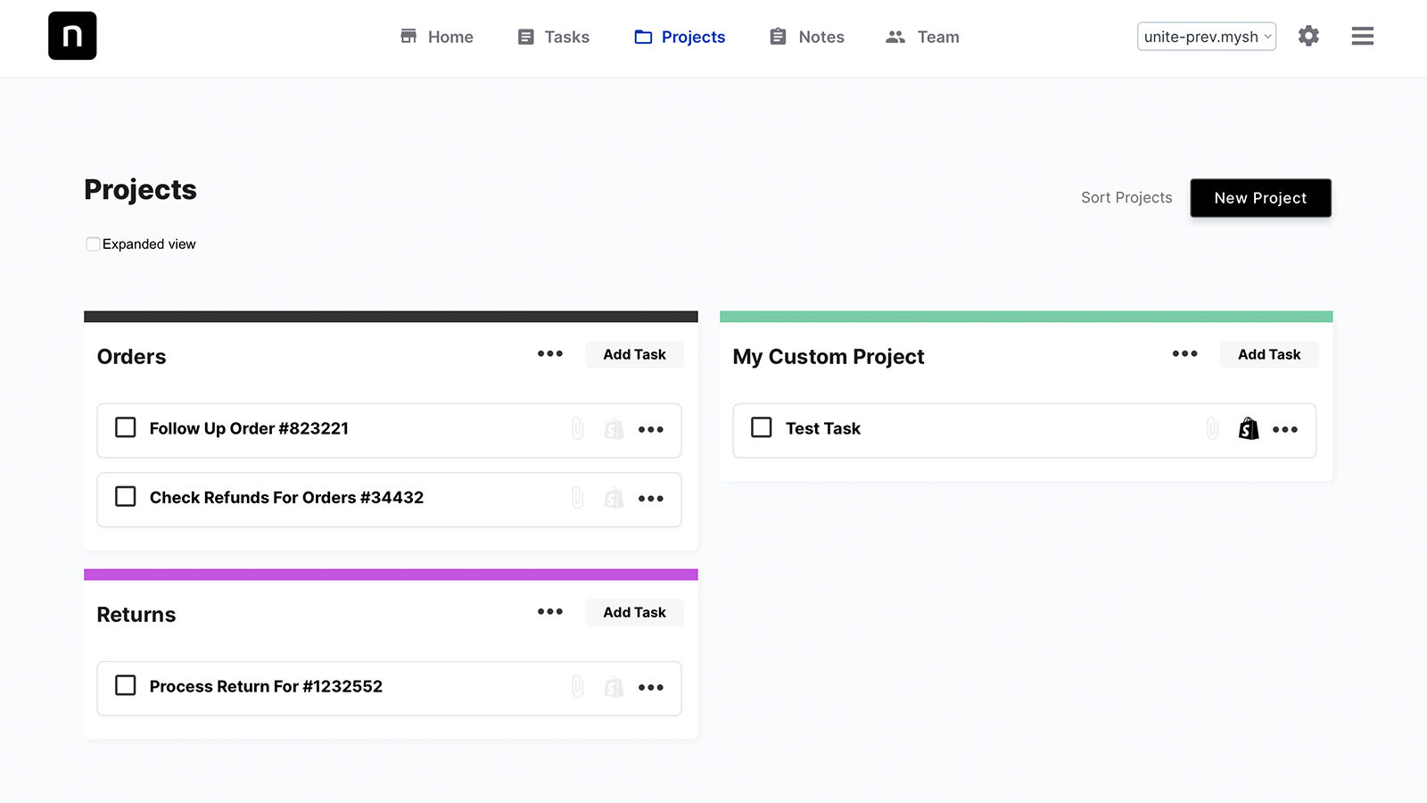Image resolution: width=1427 pixels, height=803 pixels.
Task: Open the settings gear icon
Action: point(1308,36)
